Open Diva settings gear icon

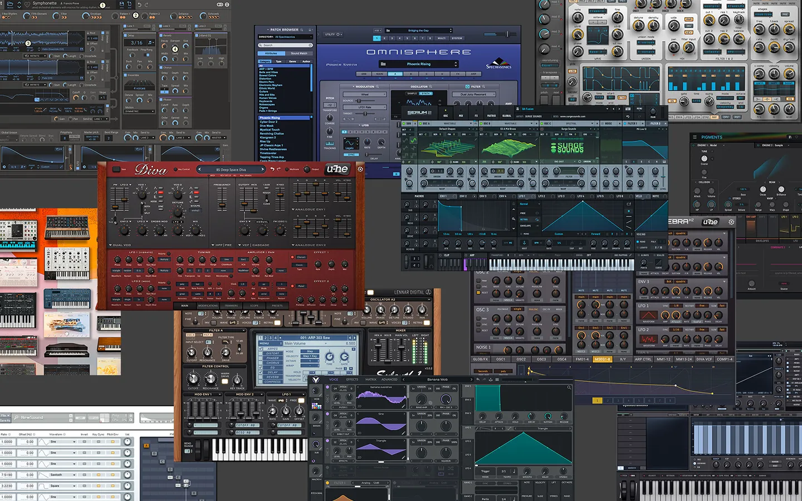[360, 169]
